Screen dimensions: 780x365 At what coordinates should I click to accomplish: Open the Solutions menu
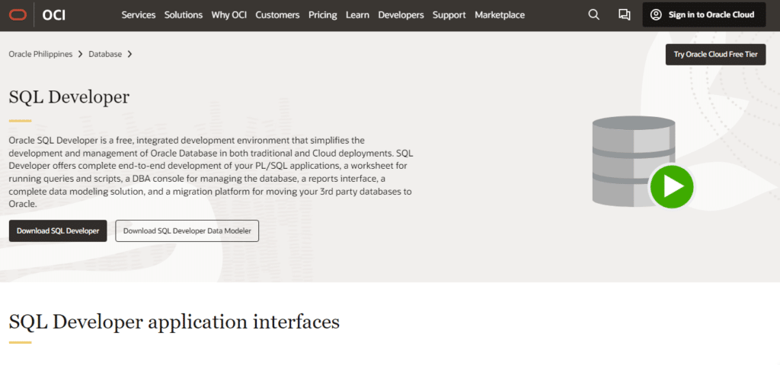[x=184, y=15]
